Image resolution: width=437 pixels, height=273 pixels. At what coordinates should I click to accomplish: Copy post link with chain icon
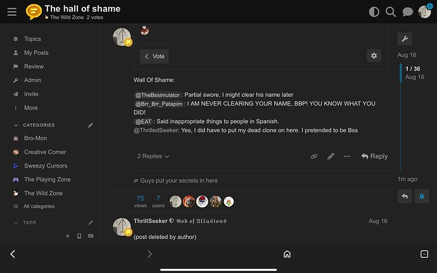[x=314, y=156]
